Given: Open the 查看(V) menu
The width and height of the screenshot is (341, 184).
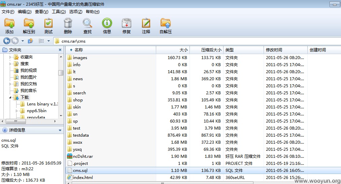Looking at the screenshot, I should point(41,12).
